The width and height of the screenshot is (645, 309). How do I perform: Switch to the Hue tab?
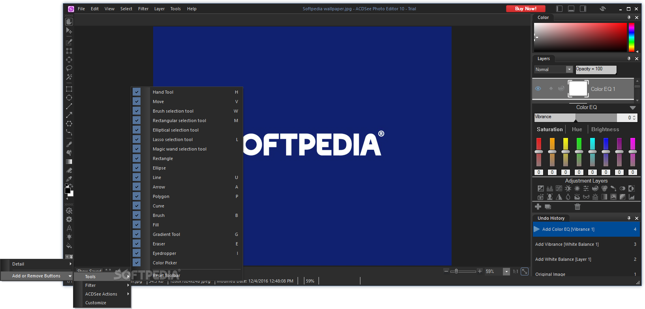577,129
